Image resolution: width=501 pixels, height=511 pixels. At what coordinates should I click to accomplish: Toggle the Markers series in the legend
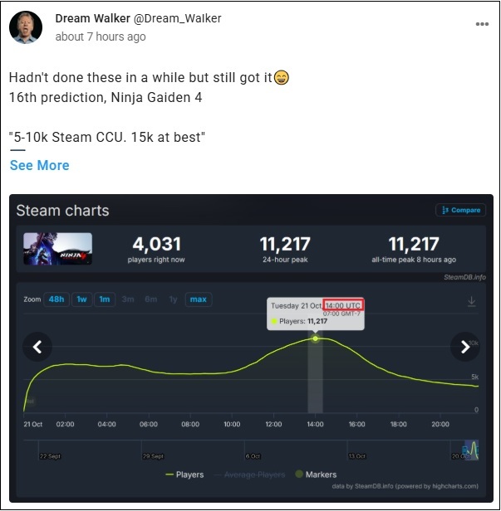(x=314, y=474)
